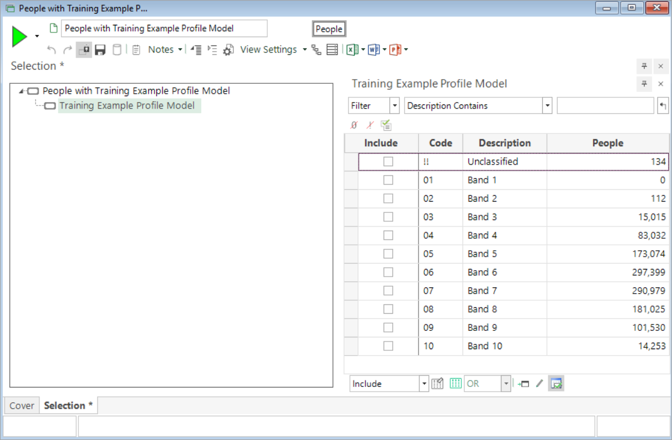672x440 pixels.
Task: Click the table list view icon
Action: click(332, 50)
